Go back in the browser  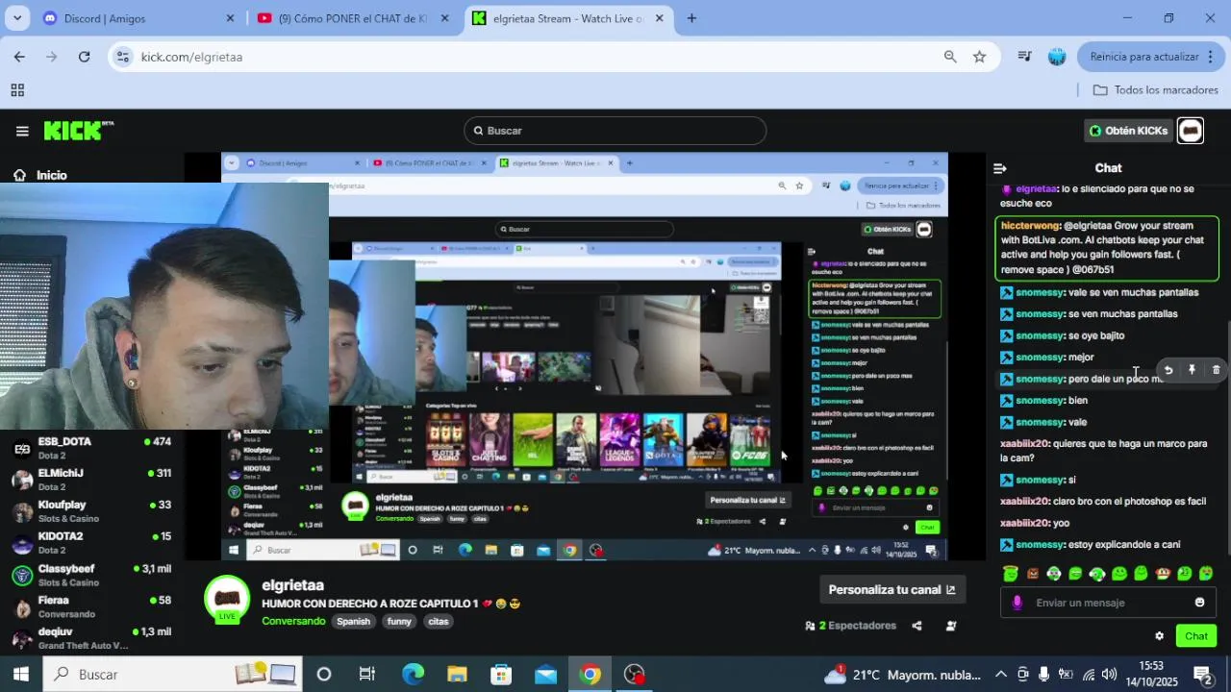[19, 57]
